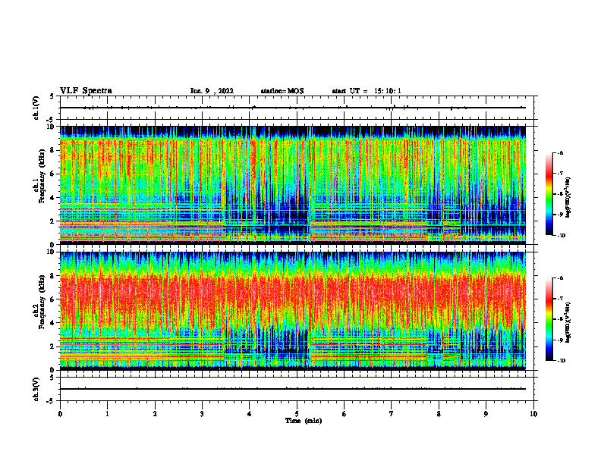Screen dimensions: 601x464
Task: Click ch.1(V) axis tick '-5'
Action: pyautogui.click(x=51, y=120)
